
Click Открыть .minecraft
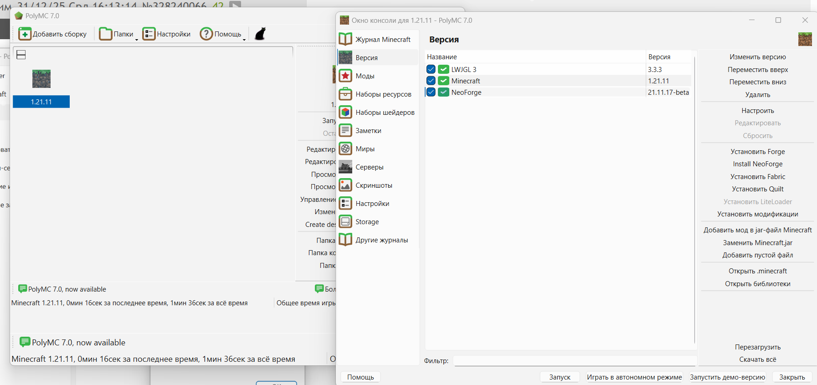tap(757, 271)
